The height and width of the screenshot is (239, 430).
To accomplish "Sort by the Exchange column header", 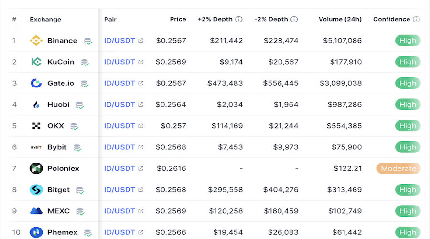I will [x=45, y=19].
